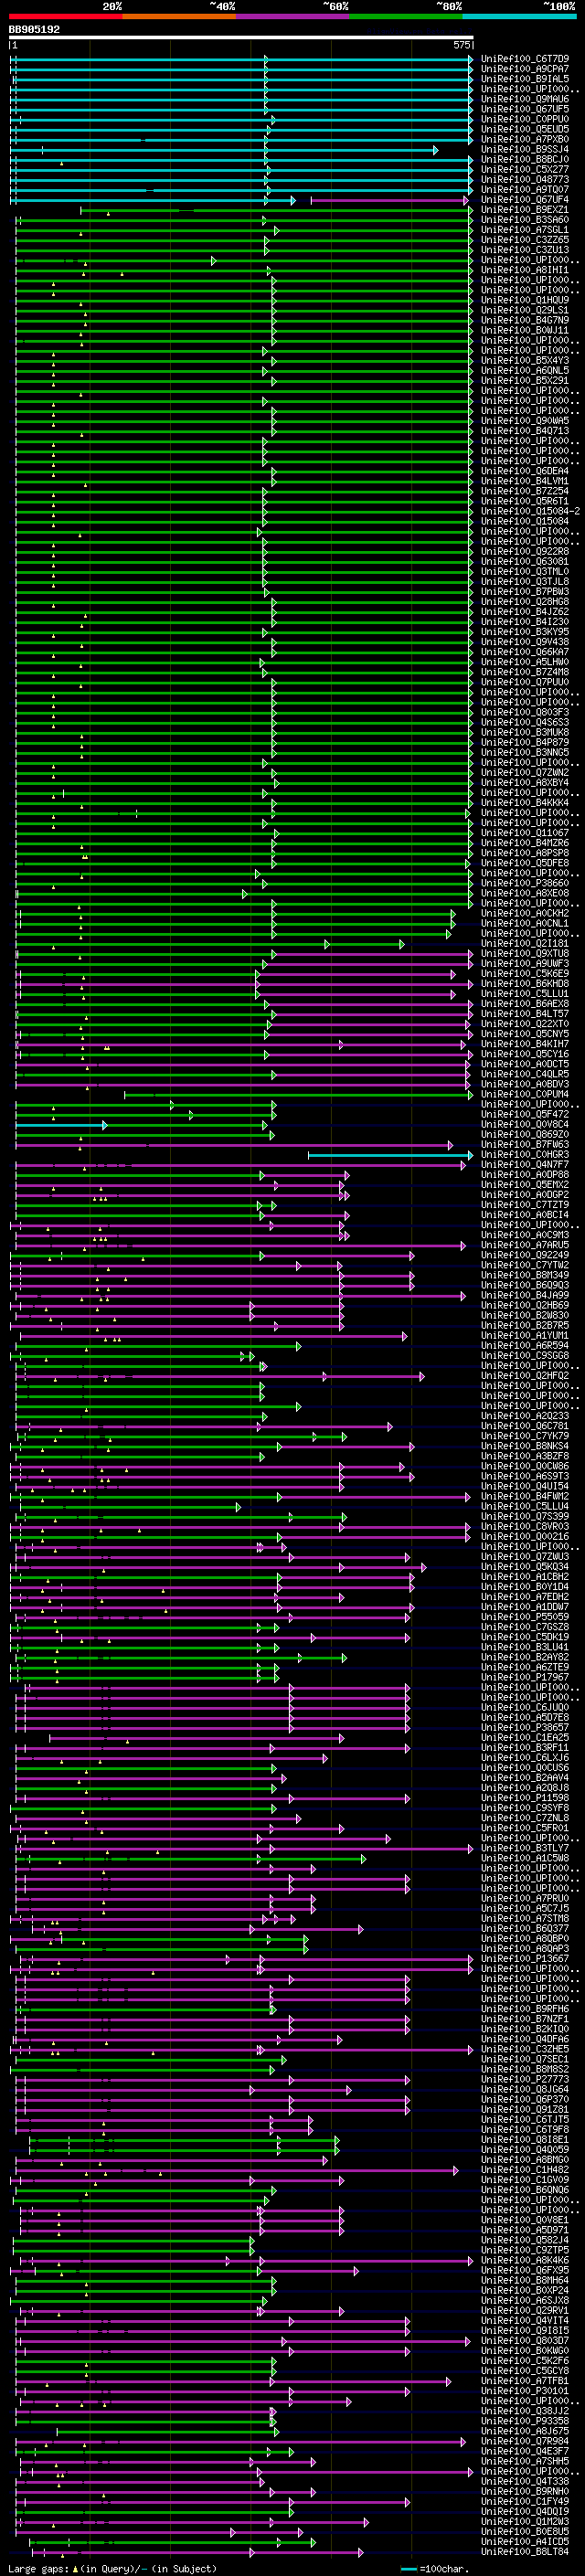Select hit label UniRef100_C5X277
Image resolution: width=585 pixels, height=2576 pixels.
[x=525, y=169]
